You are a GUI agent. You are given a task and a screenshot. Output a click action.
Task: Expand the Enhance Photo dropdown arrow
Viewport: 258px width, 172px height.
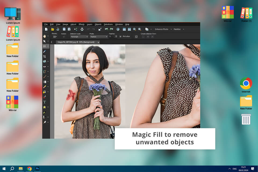click(x=171, y=29)
